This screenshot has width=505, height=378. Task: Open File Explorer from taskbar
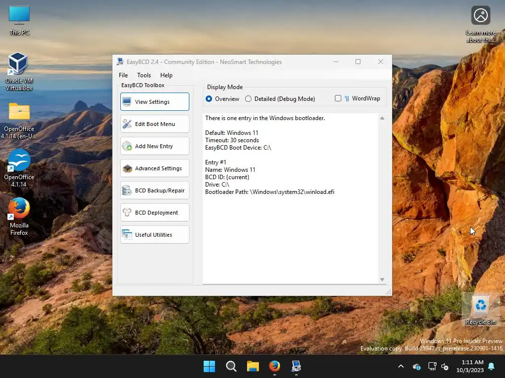pyautogui.click(x=253, y=366)
